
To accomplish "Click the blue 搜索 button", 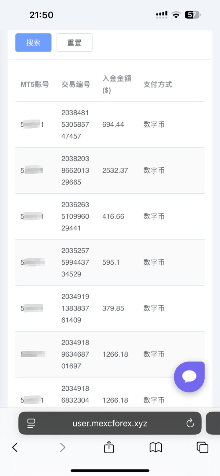I will pyautogui.click(x=33, y=43).
